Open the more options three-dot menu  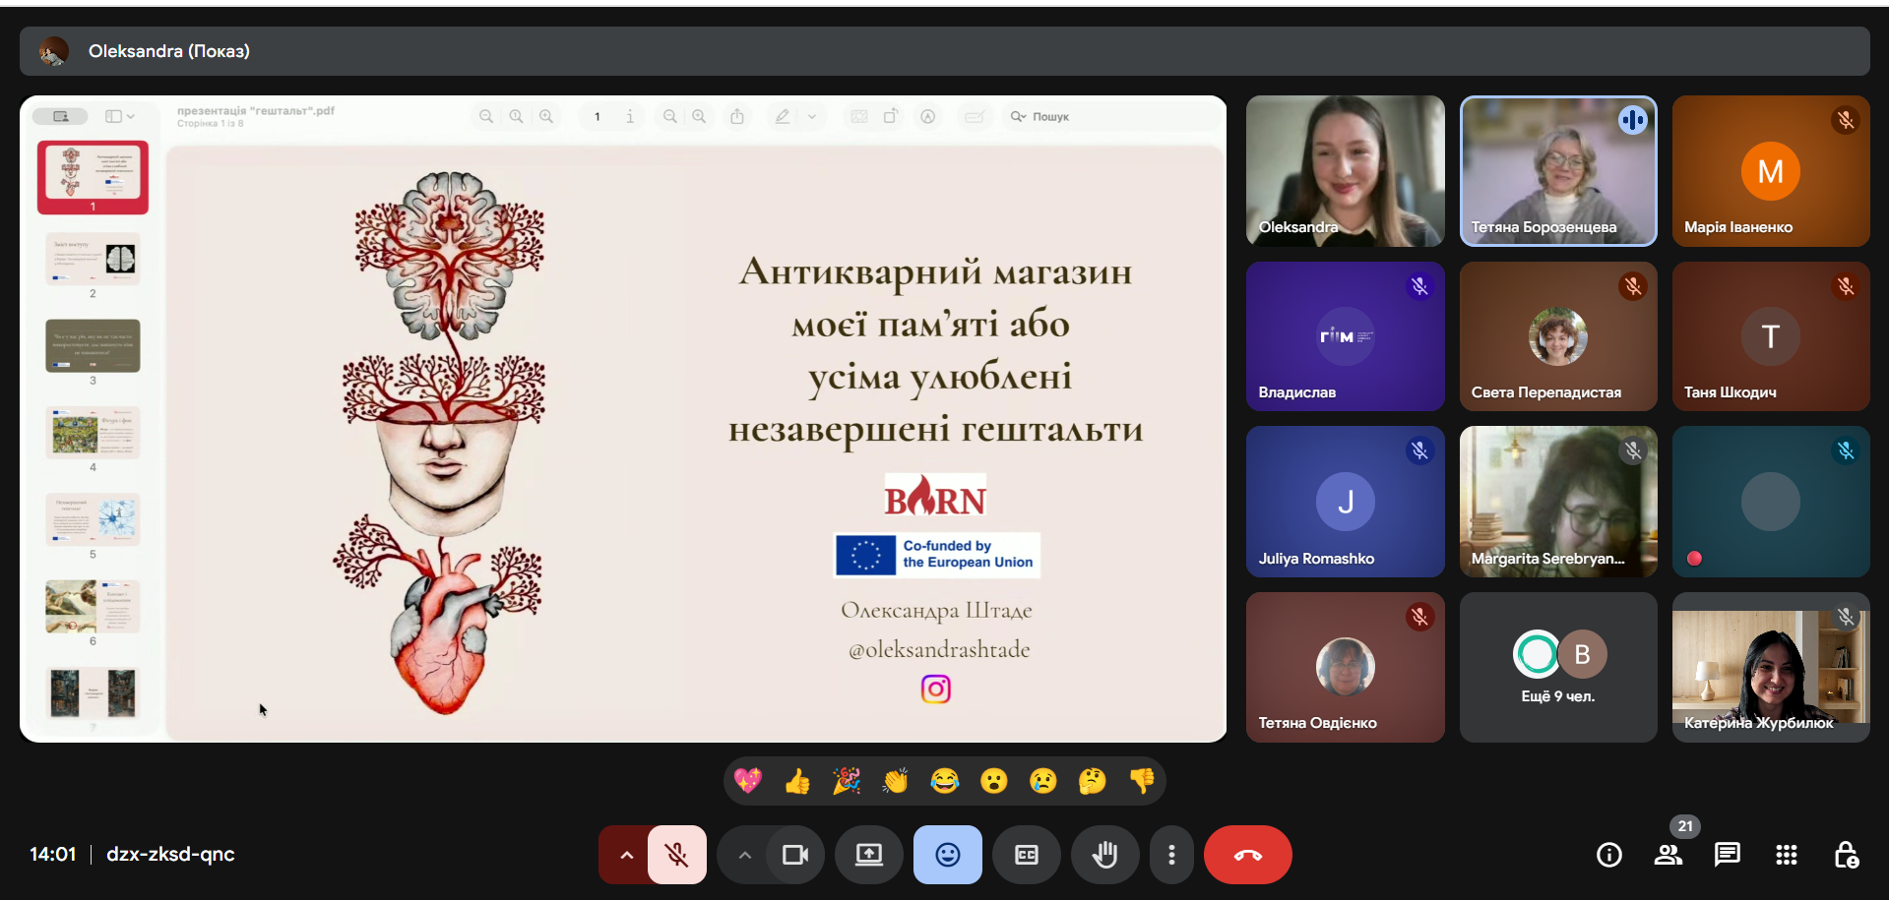click(1171, 855)
